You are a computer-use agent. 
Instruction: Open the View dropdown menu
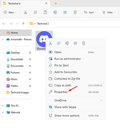109,12
